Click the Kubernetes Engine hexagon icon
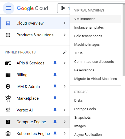The height and width of the screenshot is (139, 125). (x=8, y=134)
